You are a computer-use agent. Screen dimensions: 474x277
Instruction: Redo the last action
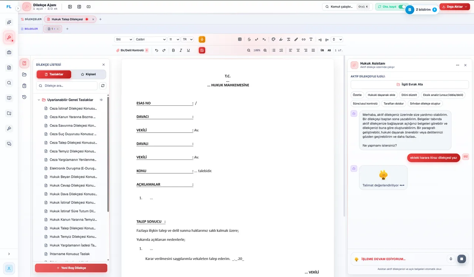coord(164,50)
